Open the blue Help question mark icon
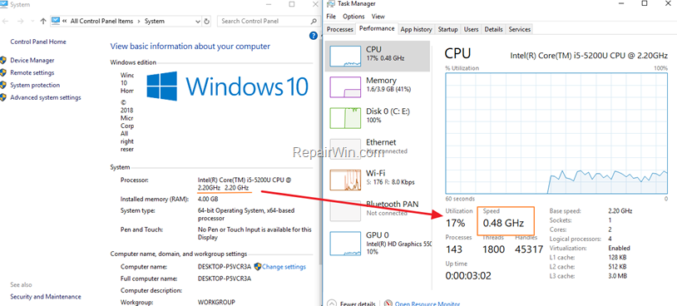Screen dimensions: 677x306 click(314, 37)
